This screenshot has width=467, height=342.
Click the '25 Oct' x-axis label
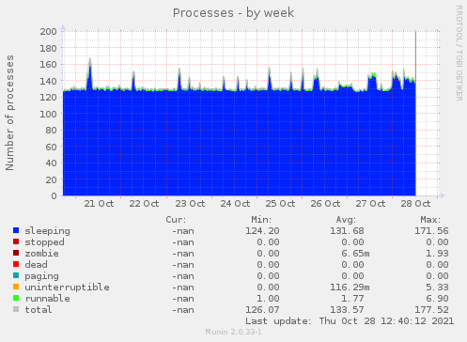(280, 204)
